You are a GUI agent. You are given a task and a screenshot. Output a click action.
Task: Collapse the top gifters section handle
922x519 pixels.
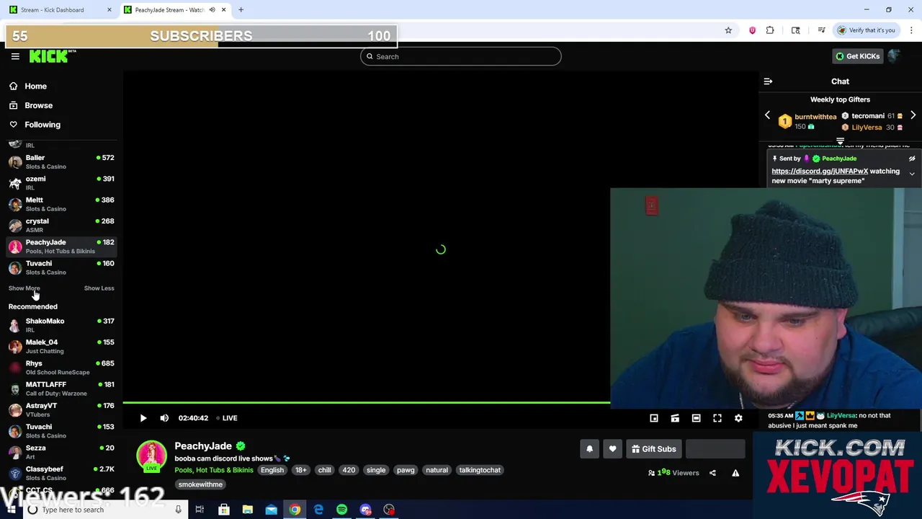[840, 141]
